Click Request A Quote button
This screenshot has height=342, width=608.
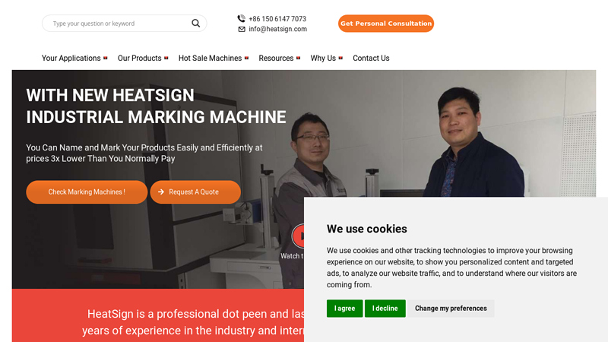[x=195, y=192]
